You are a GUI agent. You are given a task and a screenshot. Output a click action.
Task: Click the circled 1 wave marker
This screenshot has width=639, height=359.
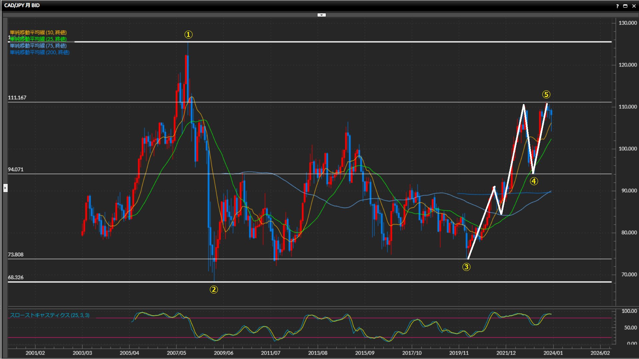click(188, 35)
